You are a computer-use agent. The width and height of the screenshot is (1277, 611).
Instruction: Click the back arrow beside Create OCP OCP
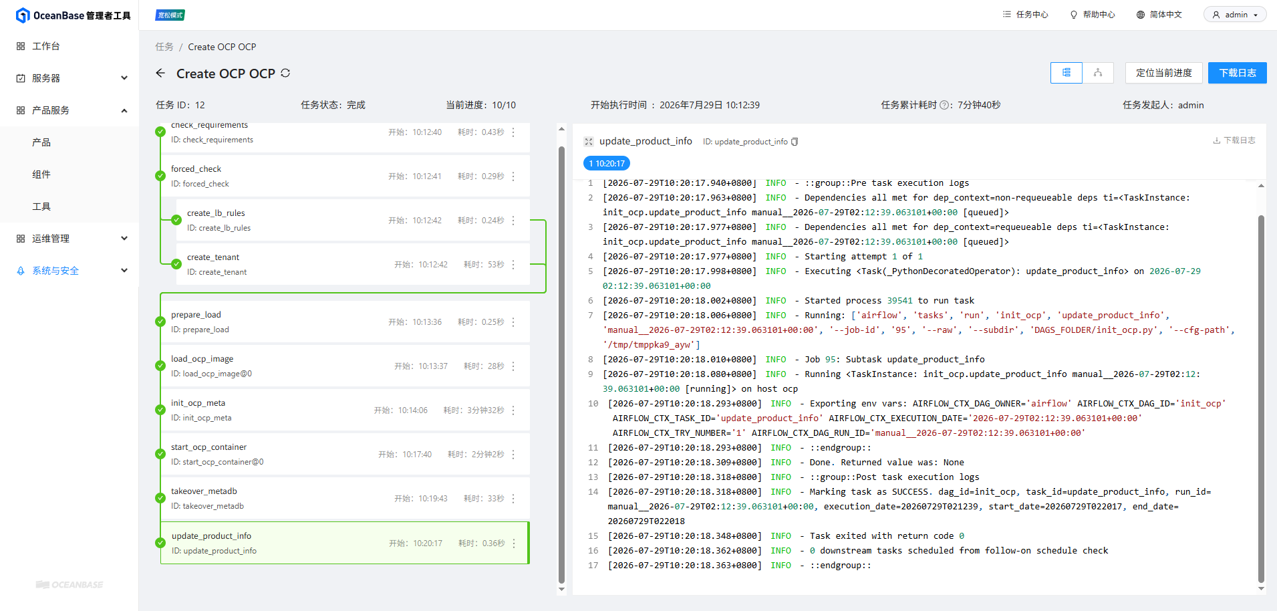coord(160,73)
